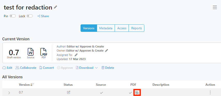Click the Delete action
Screen dimensions: 221x96
click(x=108, y=68)
